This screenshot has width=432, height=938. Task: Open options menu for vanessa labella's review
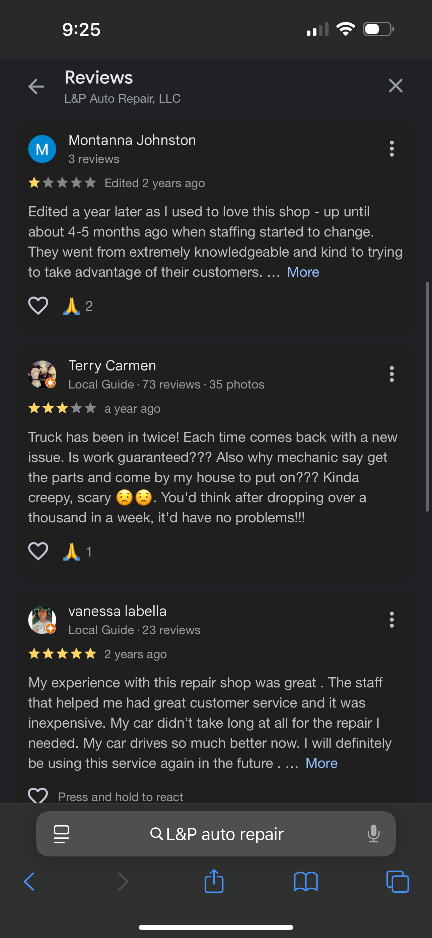[391, 620]
